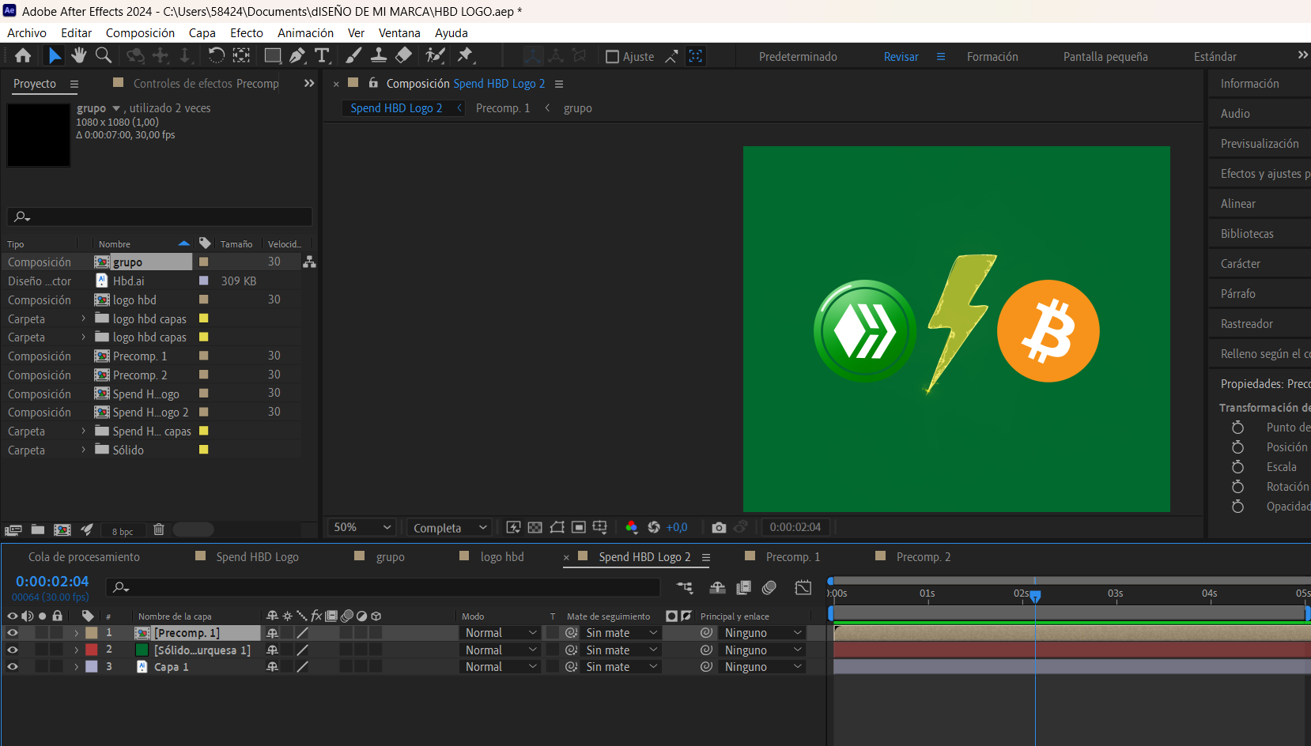
Task: Select the Eraser tool
Action: click(403, 55)
